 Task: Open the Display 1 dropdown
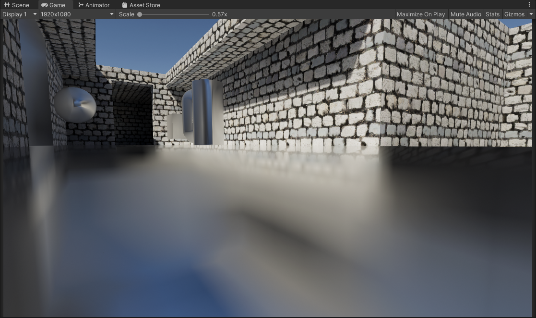click(19, 14)
